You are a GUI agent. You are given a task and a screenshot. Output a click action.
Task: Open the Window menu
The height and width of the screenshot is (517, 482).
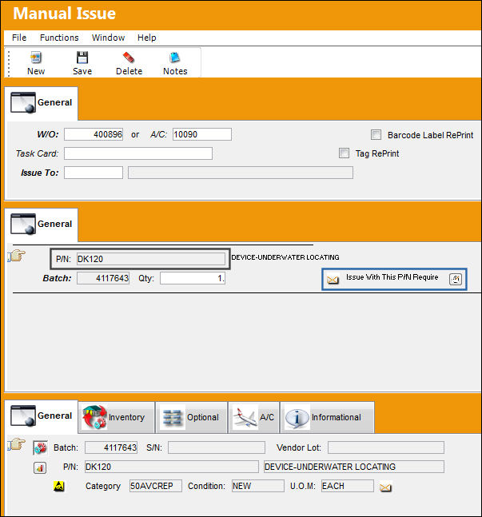click(x=108, y=38)
